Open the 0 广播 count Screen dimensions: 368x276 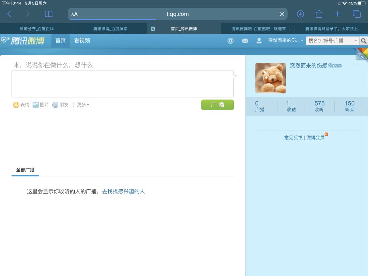pos(260,106)
